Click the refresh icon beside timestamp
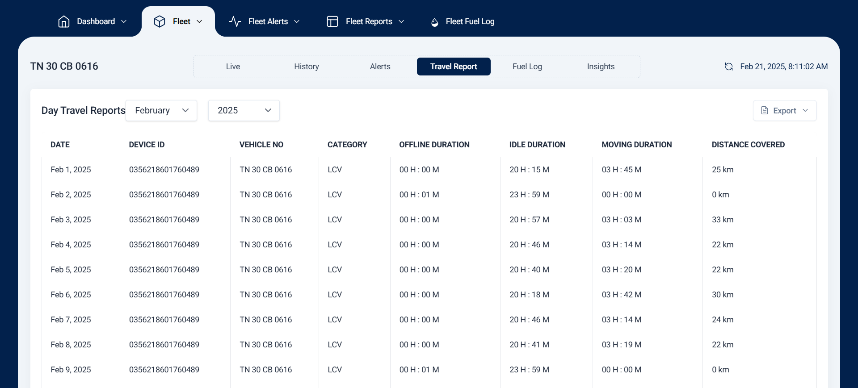 [x=729, y=67]
